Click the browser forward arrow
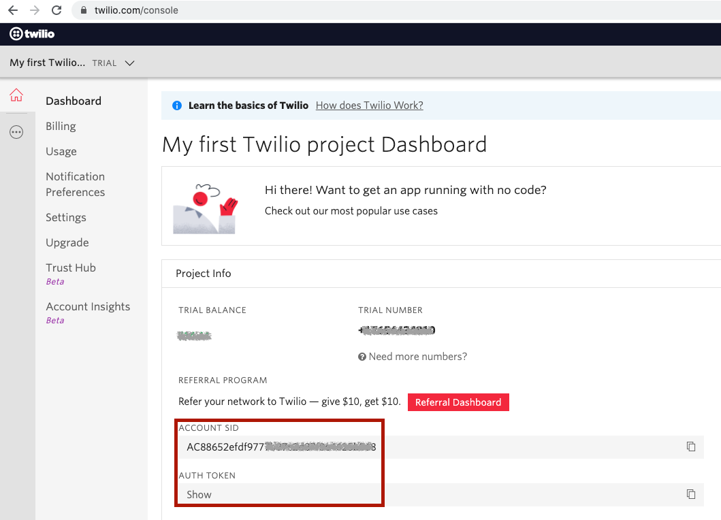The width and height of the screenshot is (721, 520). [35, 10]
